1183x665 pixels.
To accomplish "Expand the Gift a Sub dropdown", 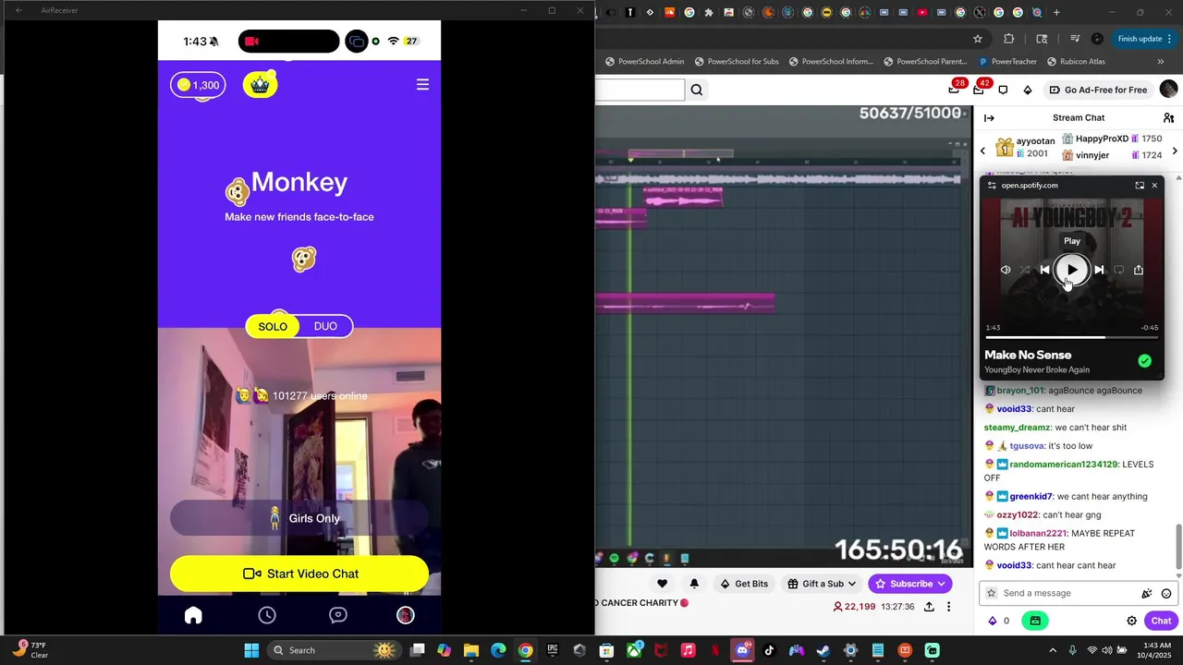I will pos(823,584).
